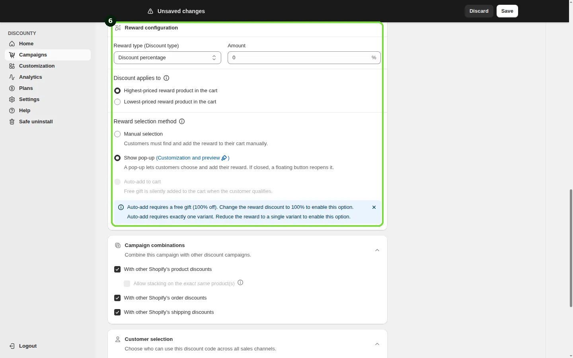Navigate to Settings in the sidebar
The image size is (573, 358).
click(48, 99)
